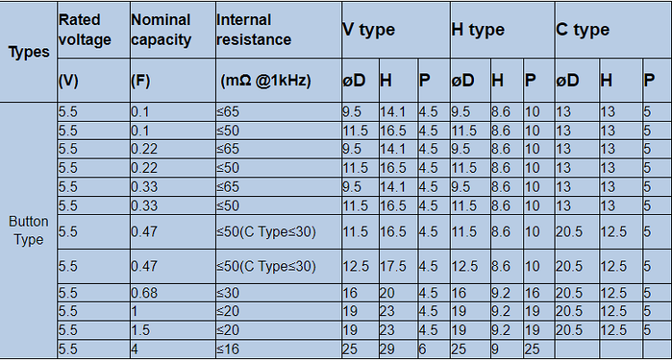Click the Types header cell

click(x=29, y=52)
